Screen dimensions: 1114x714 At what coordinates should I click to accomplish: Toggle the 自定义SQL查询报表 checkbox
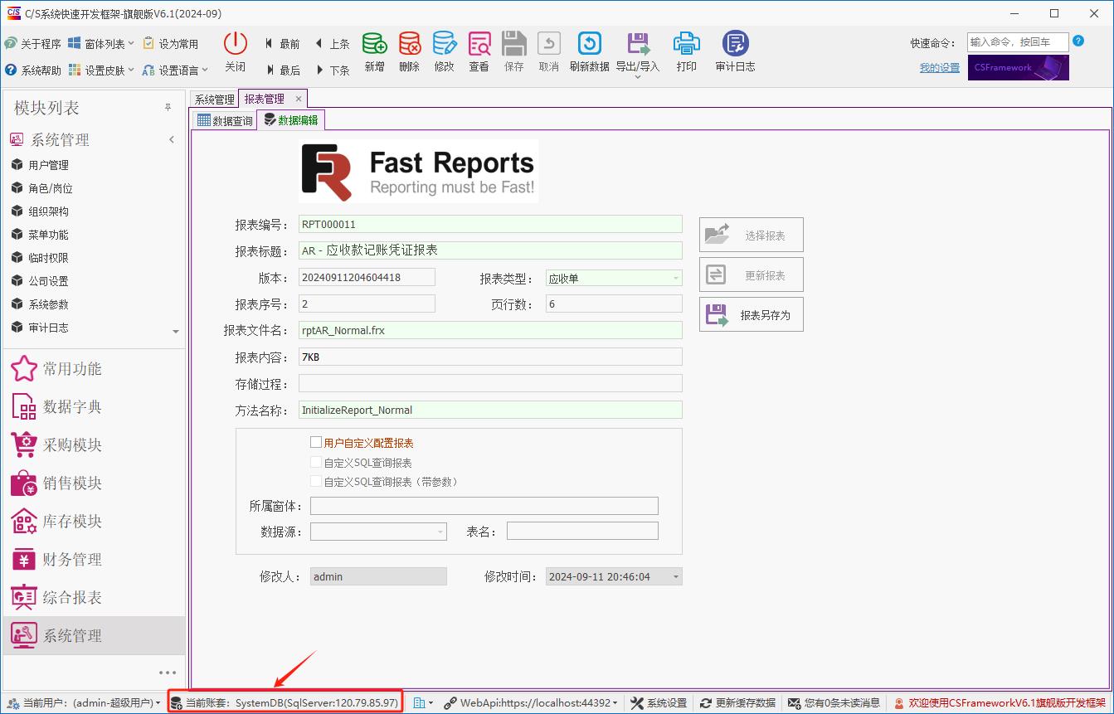pos(316,463)
